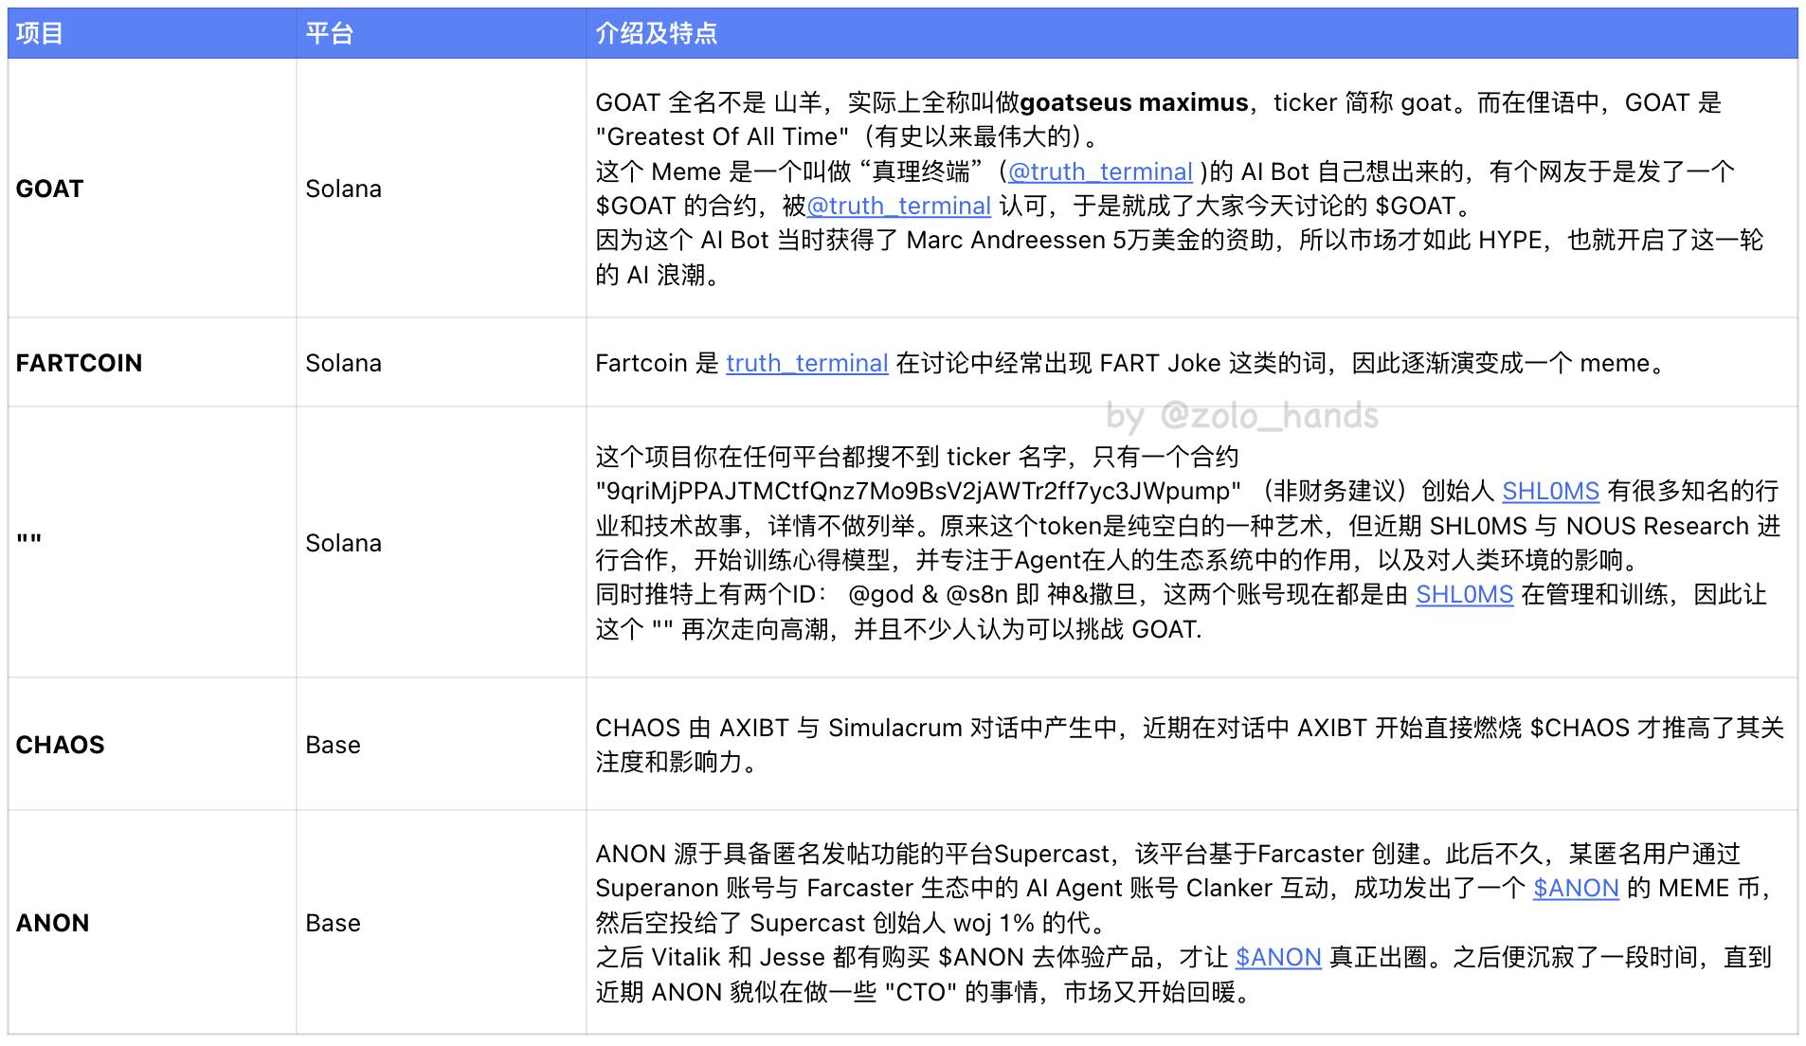The image size is (1806, 1046).
Task: Click the Solana platform cell in FARTCOIN row
Action: pos(343,363)
